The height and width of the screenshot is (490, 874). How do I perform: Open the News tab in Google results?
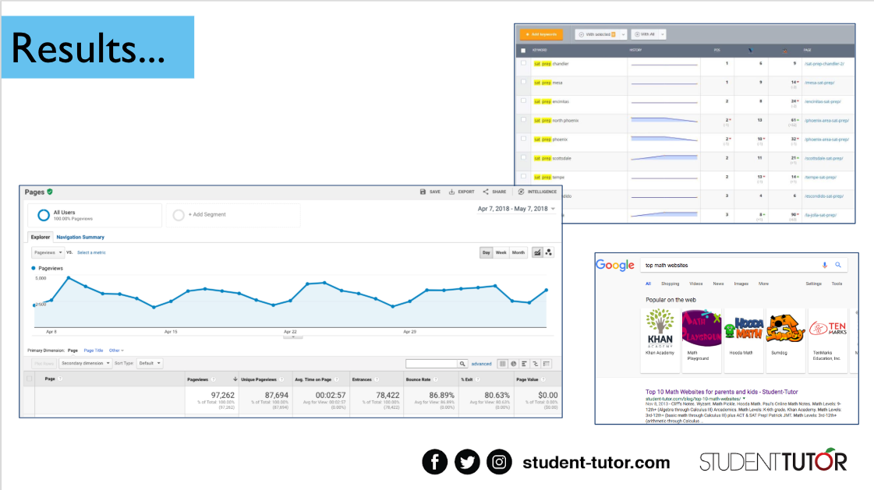[719, 284]
